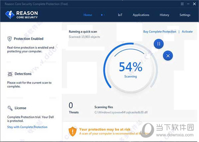The width and height of the screenshot is (199, 142).
Task: Open the Settings tab
Action: tap(185, 15)
